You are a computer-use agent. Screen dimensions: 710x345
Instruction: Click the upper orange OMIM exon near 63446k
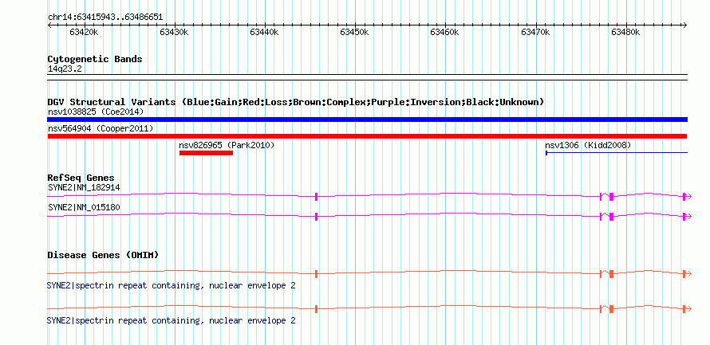pyautogui.click(x=316, y=273)
